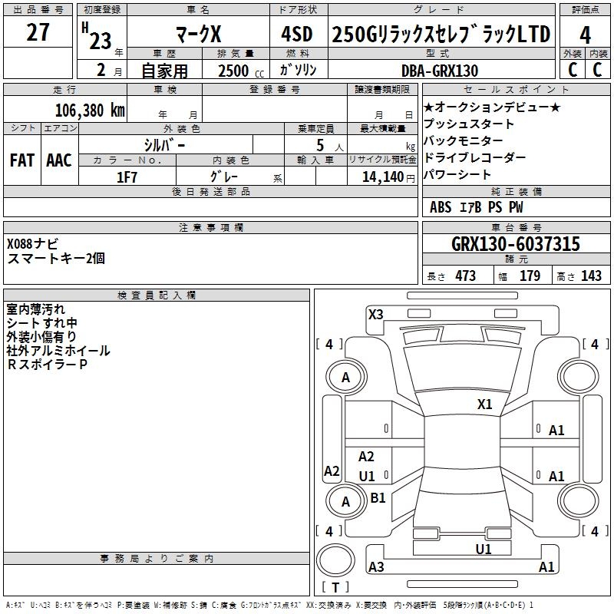Select the grade 250Gリラックスセレブラック LTD field
This screenshot has height=614, width=614.
click(x=441, y=35)
